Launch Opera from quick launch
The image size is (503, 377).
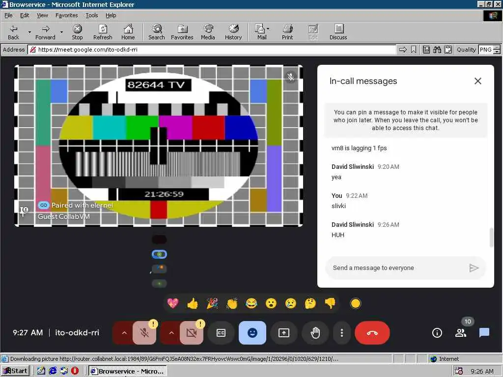(x=75, y=371)
